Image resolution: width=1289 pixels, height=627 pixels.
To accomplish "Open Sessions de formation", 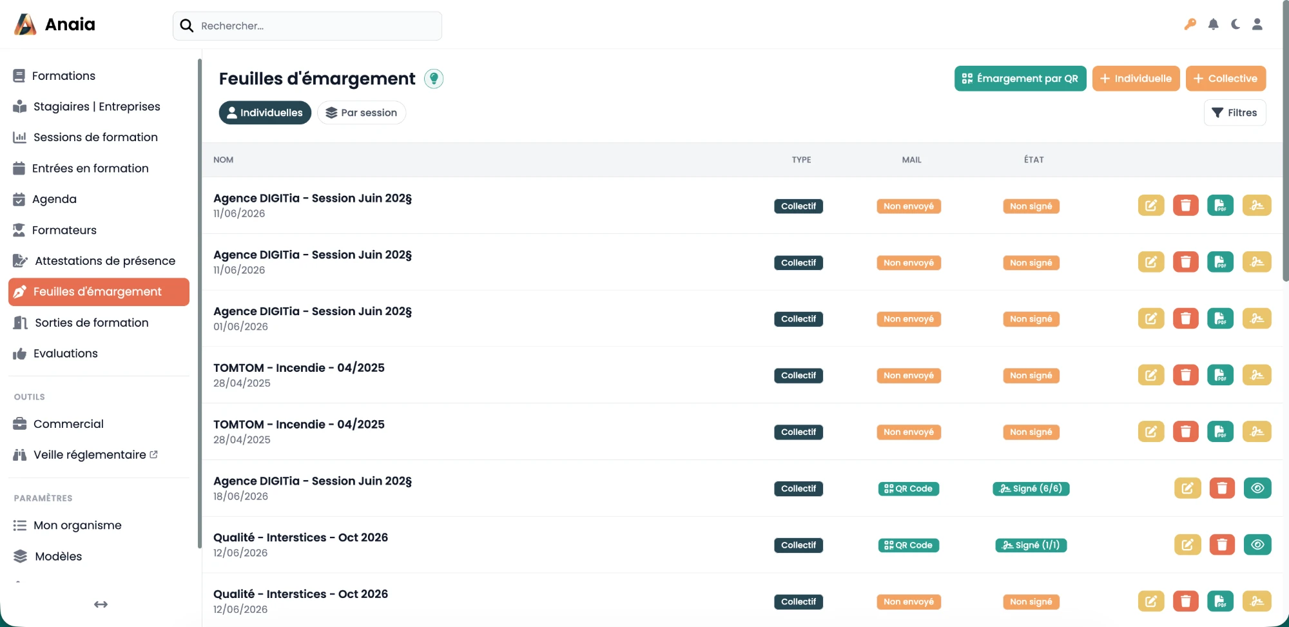I will click(99, 137).
